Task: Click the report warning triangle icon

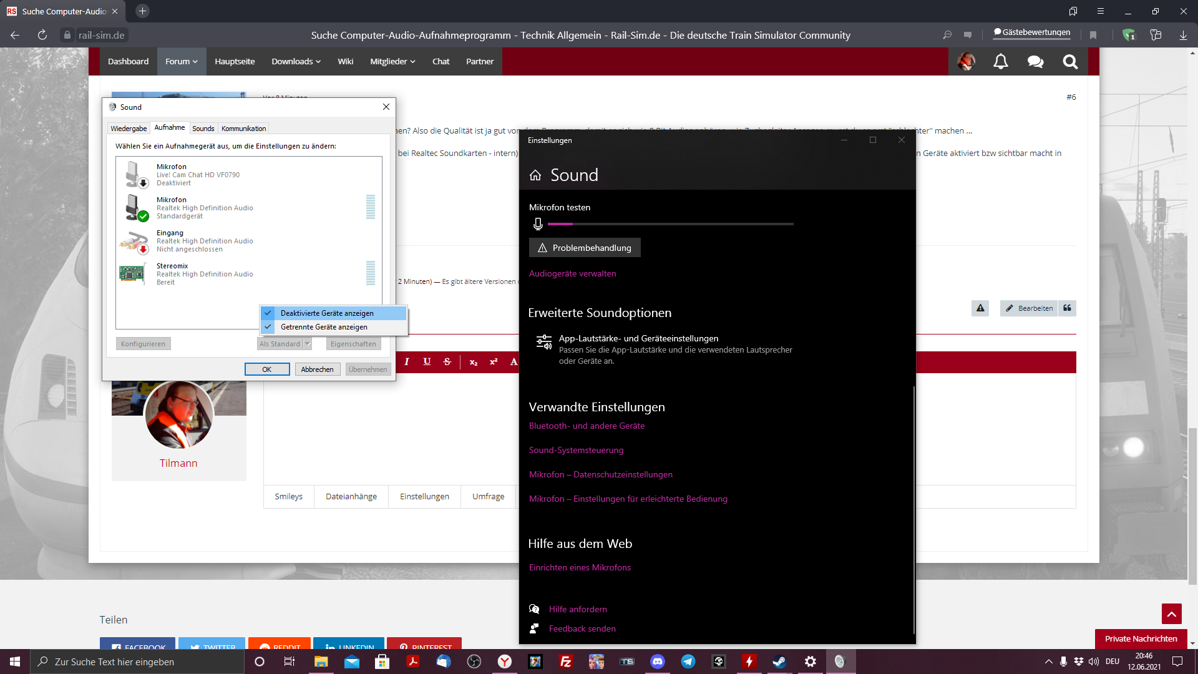Action: click(x=980, y=308)
